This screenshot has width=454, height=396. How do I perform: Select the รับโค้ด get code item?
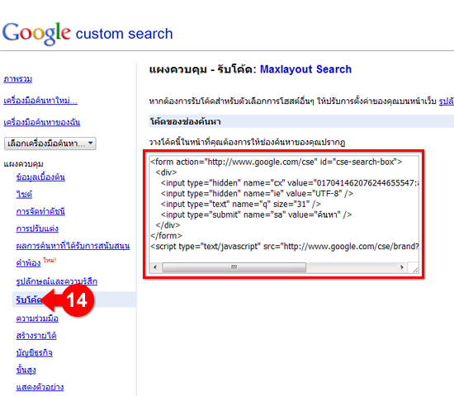tap(29, 300)
